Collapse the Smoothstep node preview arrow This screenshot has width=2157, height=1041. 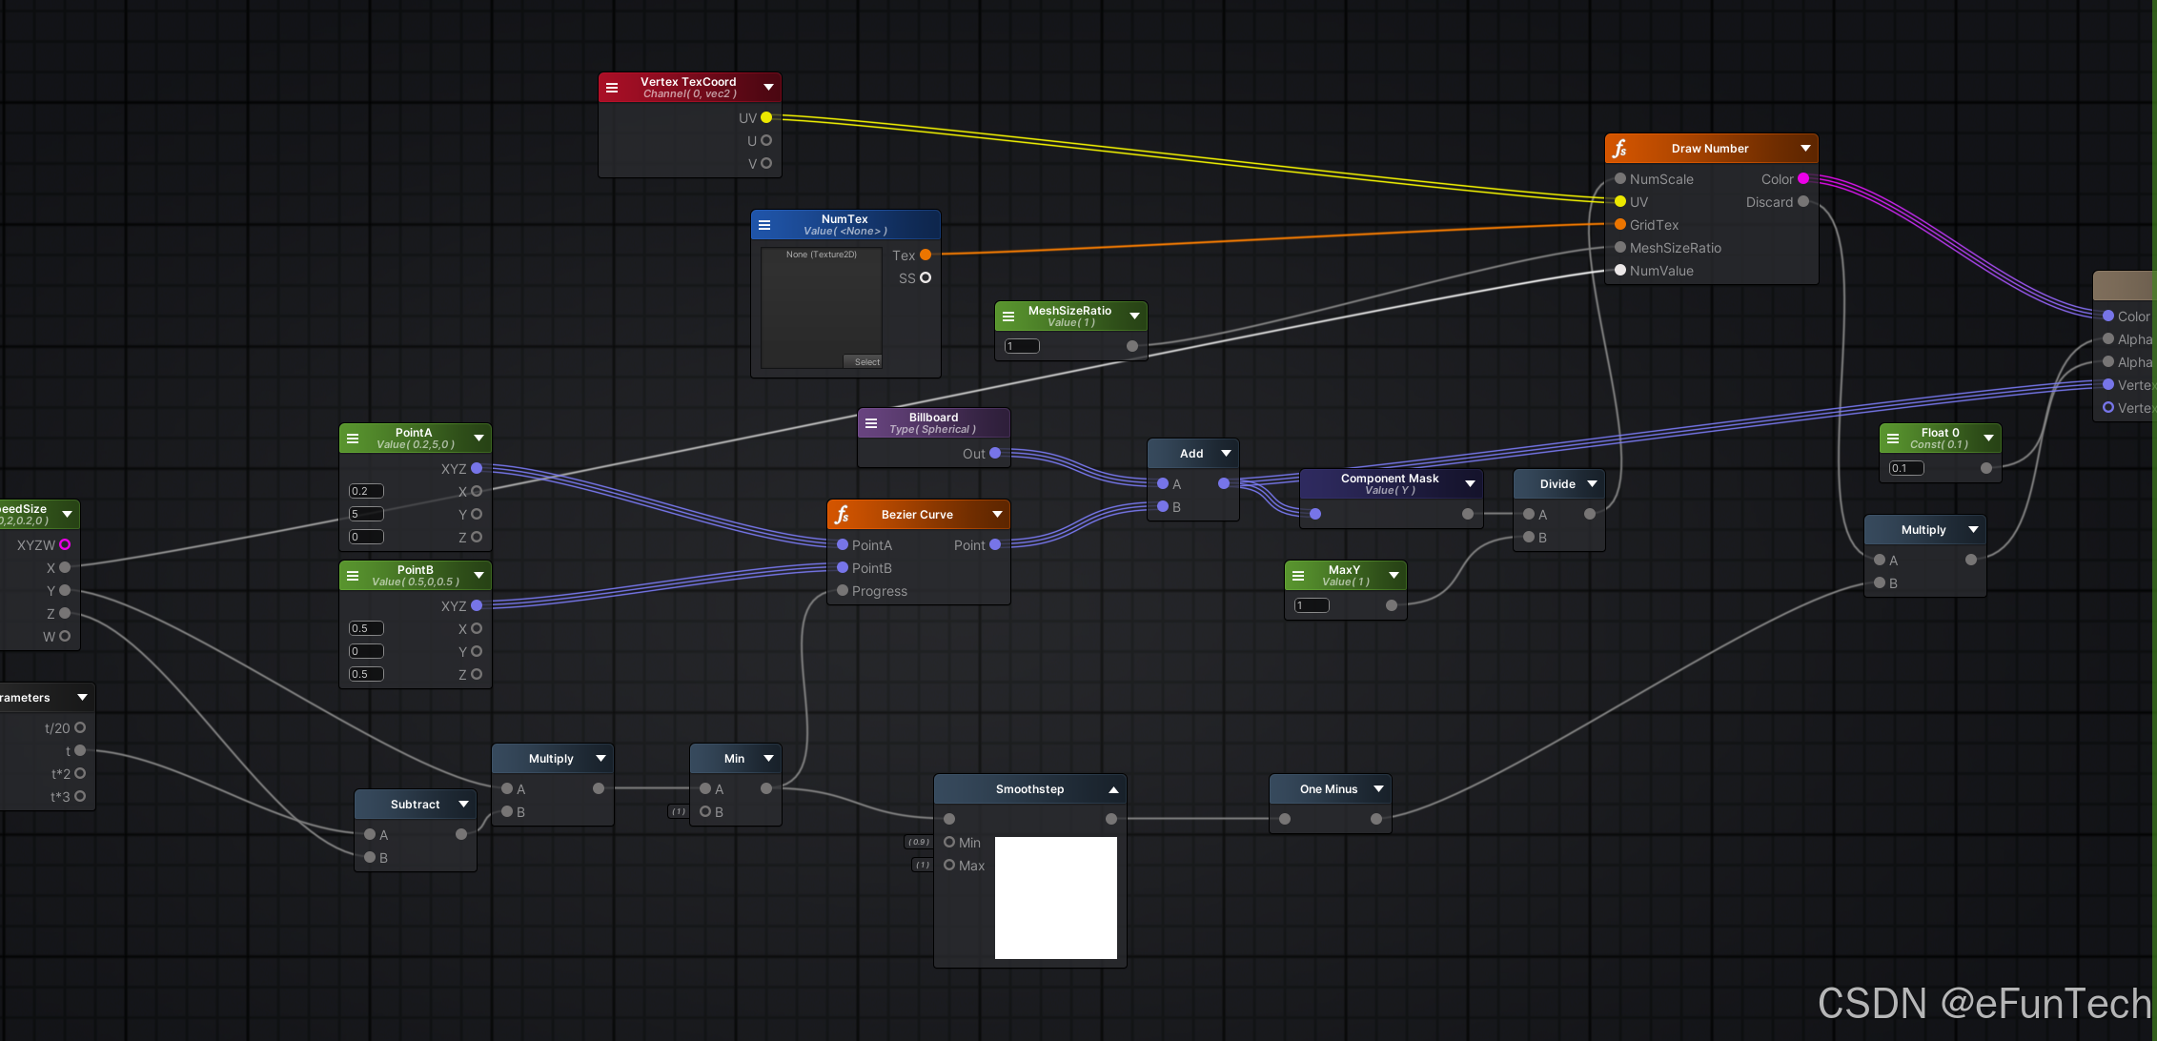pyautogui.click(x=1113, y=789)
